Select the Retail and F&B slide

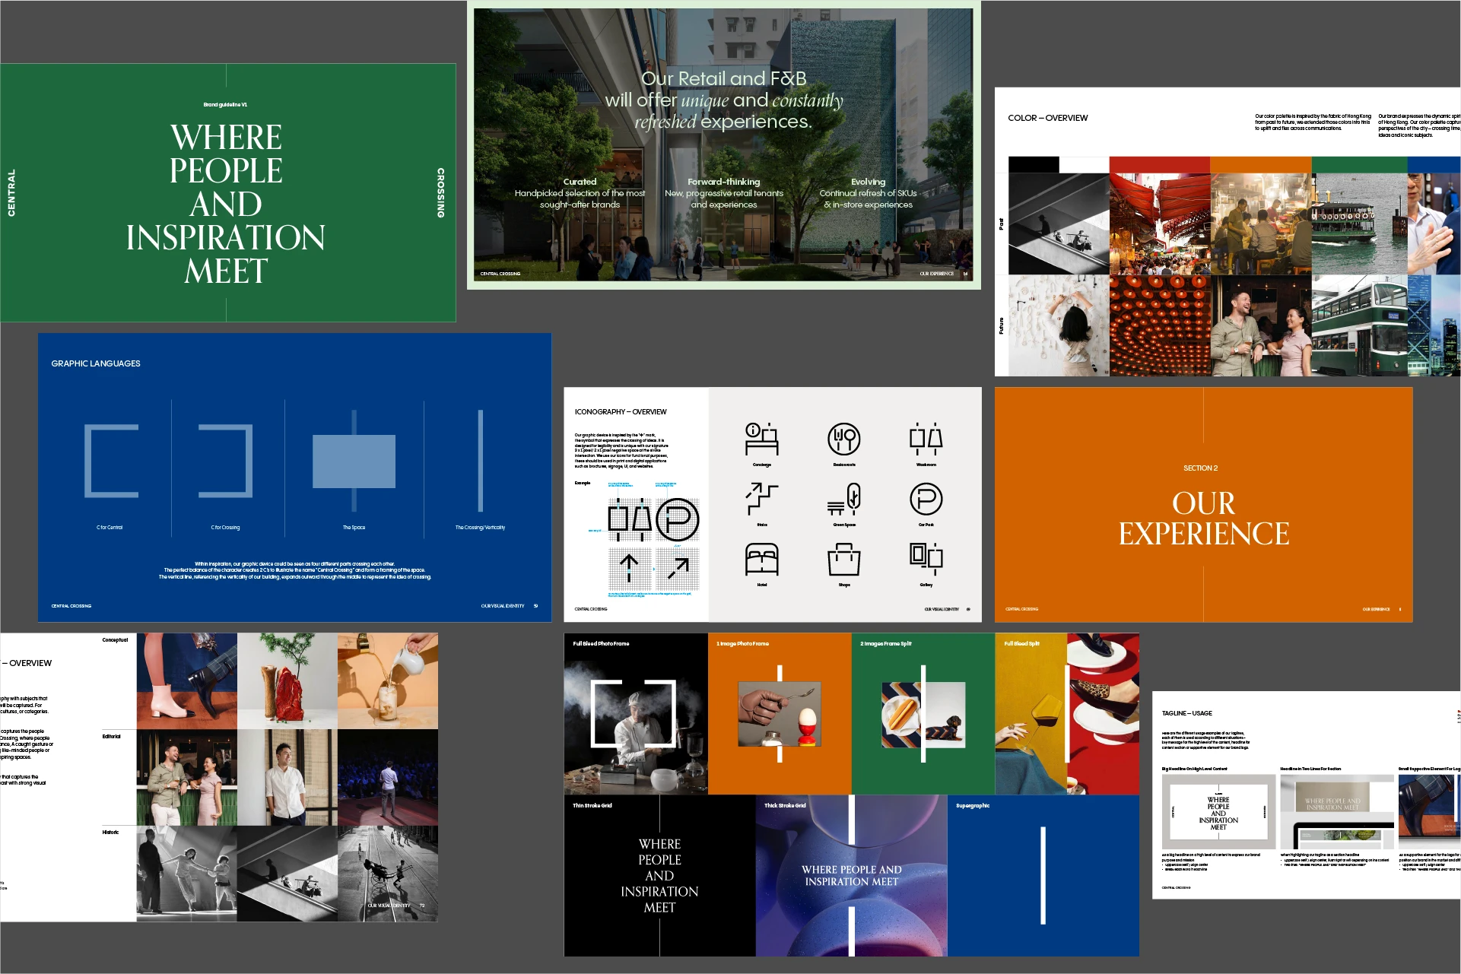[x=723, y=145]
